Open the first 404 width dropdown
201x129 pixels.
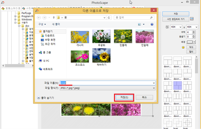pyautogui.click(x=181, y=27)
